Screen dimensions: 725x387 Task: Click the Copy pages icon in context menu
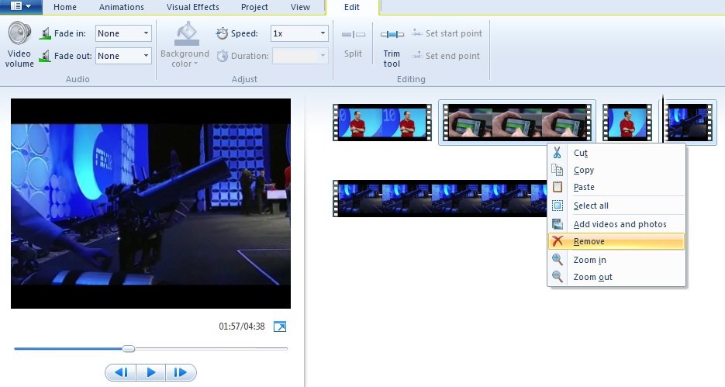click(558, 170)
